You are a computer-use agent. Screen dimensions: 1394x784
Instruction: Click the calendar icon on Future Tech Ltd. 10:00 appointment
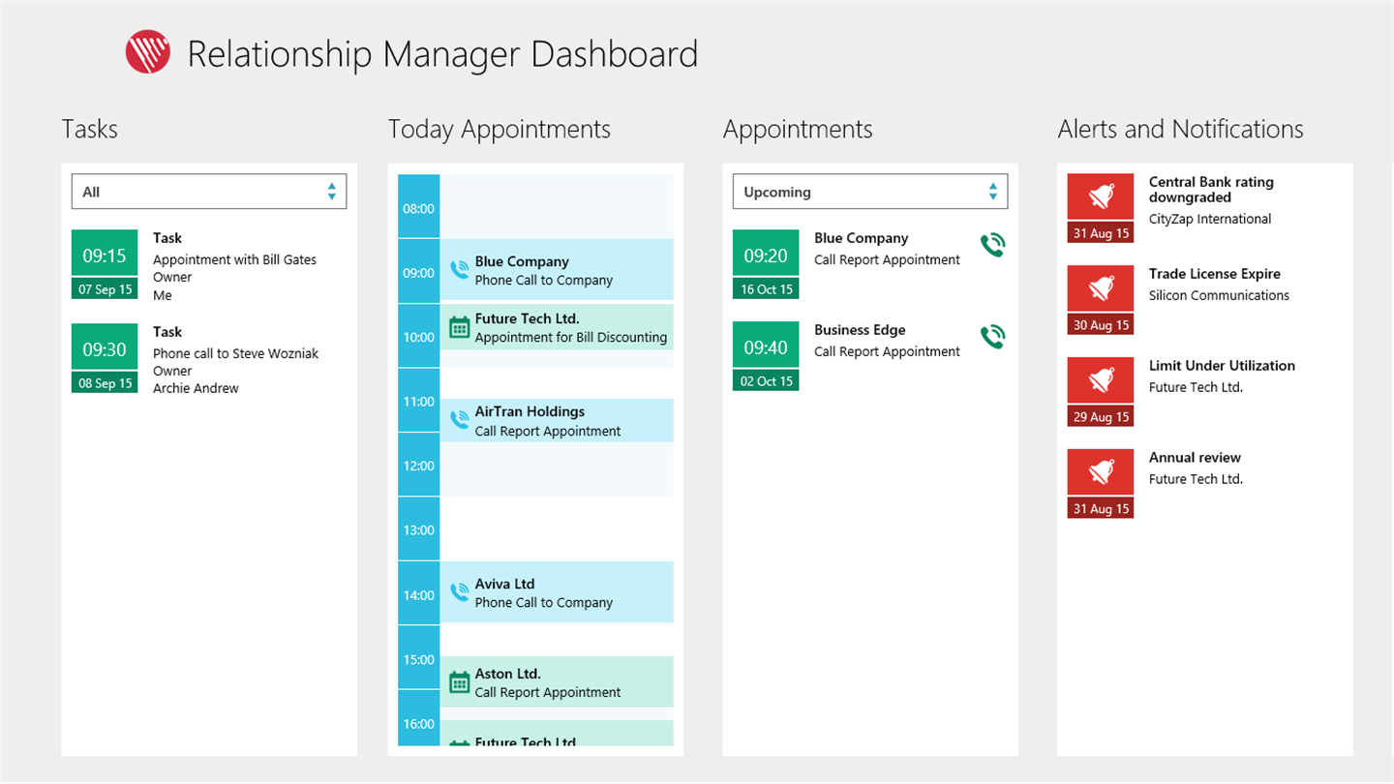(460, 326)
